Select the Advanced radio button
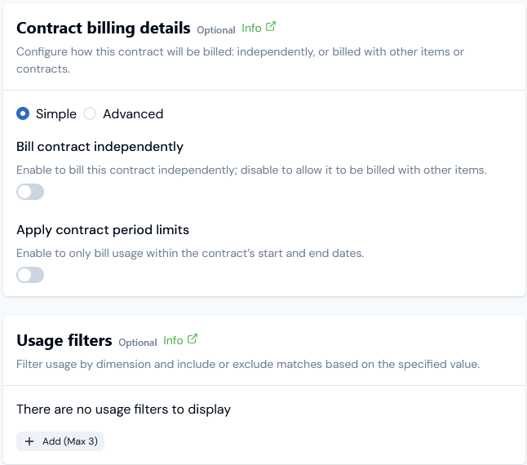The width and height of the screenshot is (527, 465). pos(90,114)
